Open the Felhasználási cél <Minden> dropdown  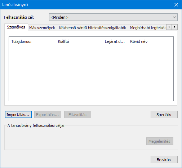113,17
